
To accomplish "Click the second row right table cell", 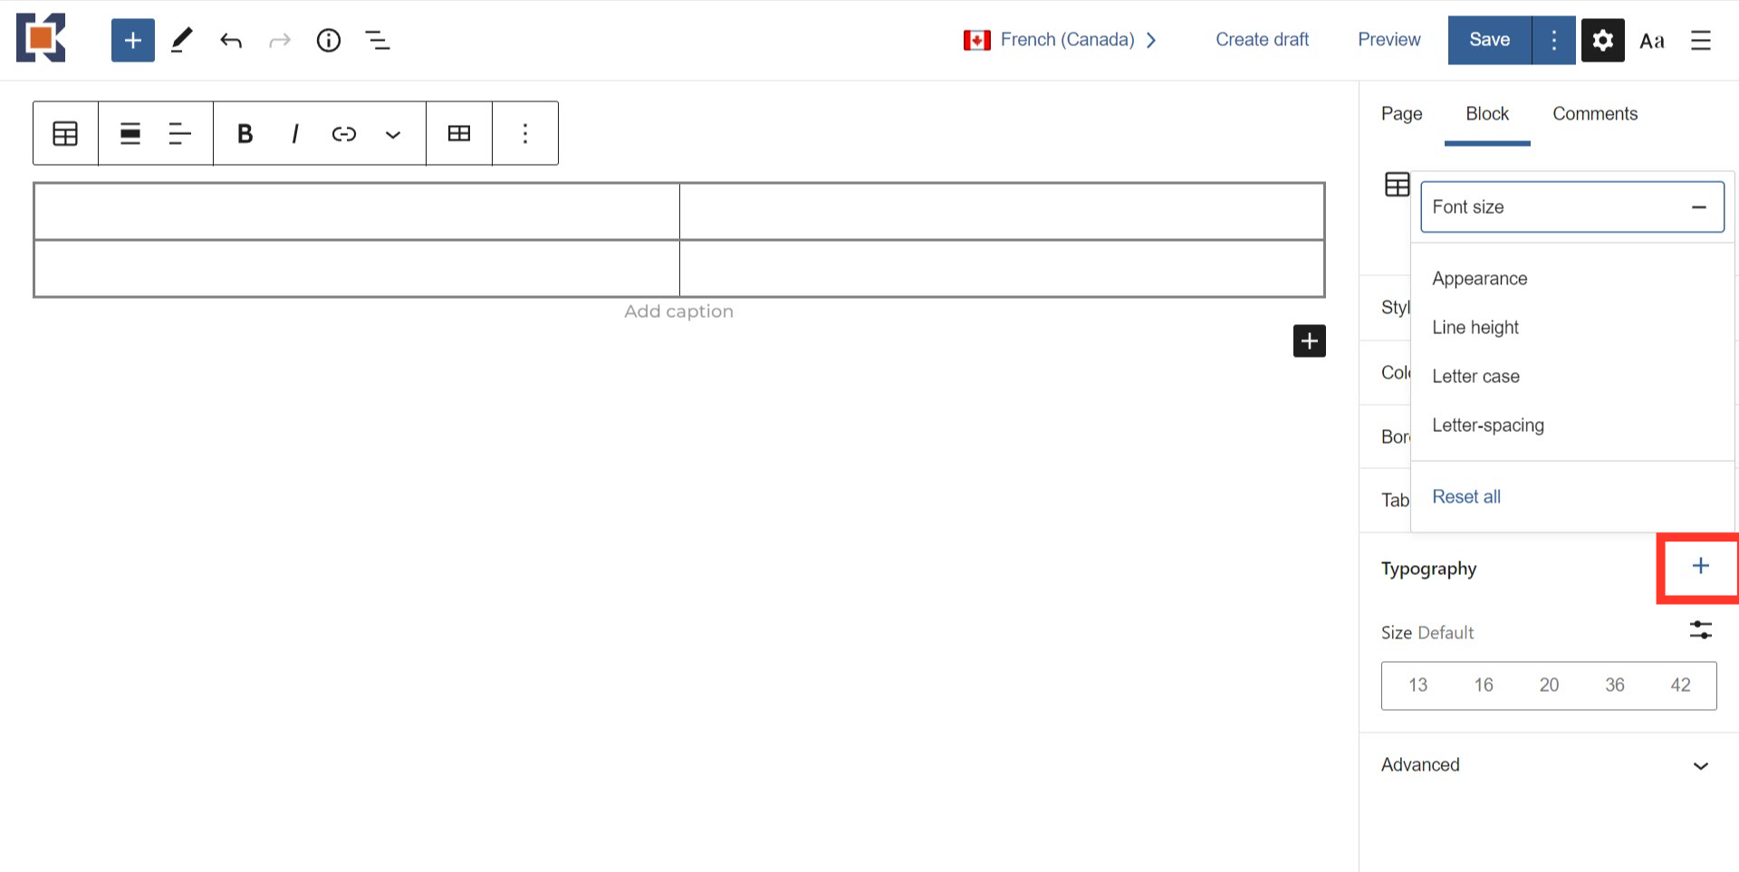I will [x=1002, y=269].
